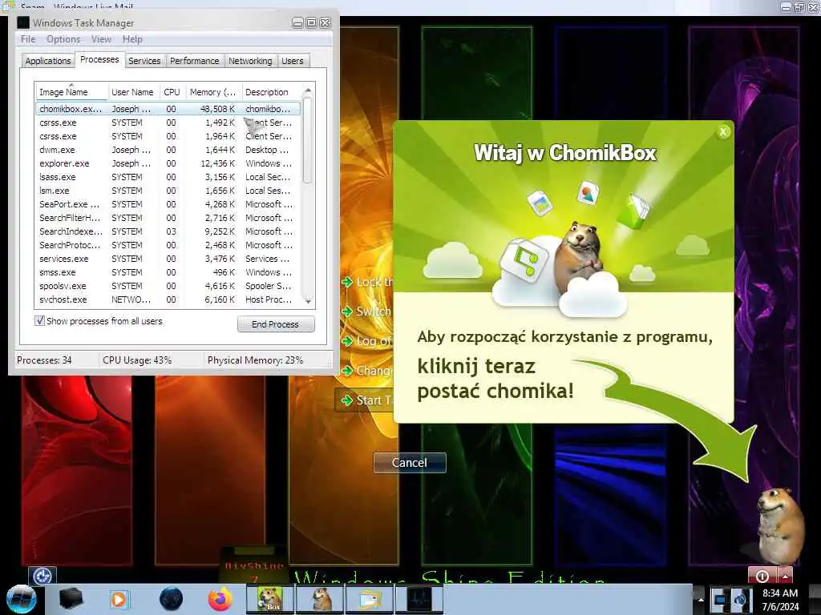Screen dimensions: 821x615
Task: Click the beaver mascot in the welcome popup
Action: click(x=578, y=255)
